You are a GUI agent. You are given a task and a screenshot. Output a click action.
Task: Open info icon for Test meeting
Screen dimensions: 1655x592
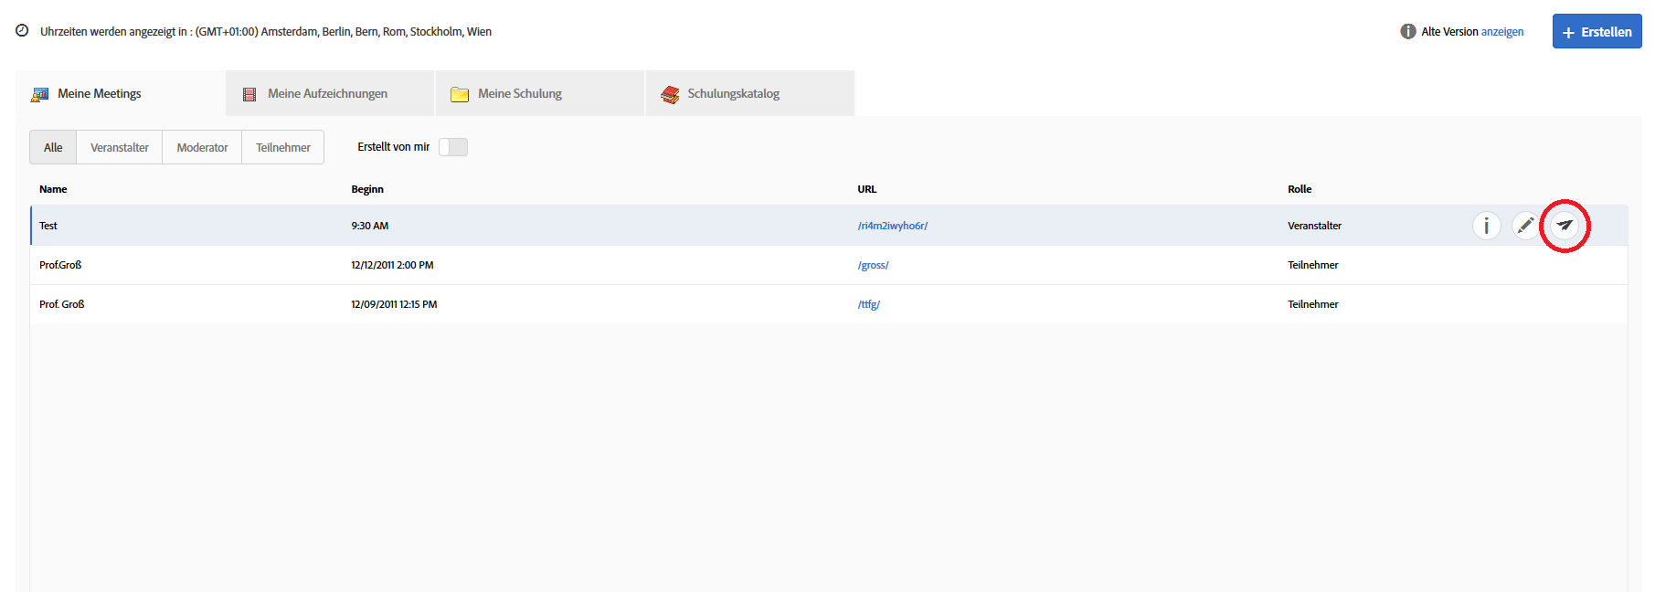tap(1486, 226)
